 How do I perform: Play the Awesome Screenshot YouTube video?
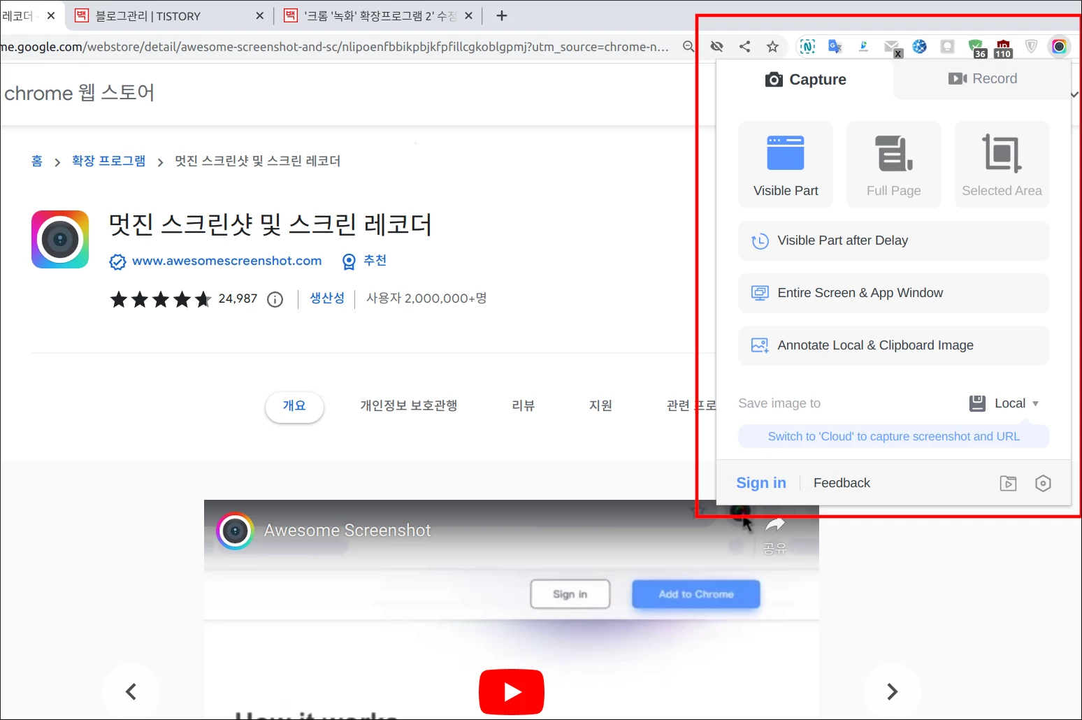[x=512, y=692]
